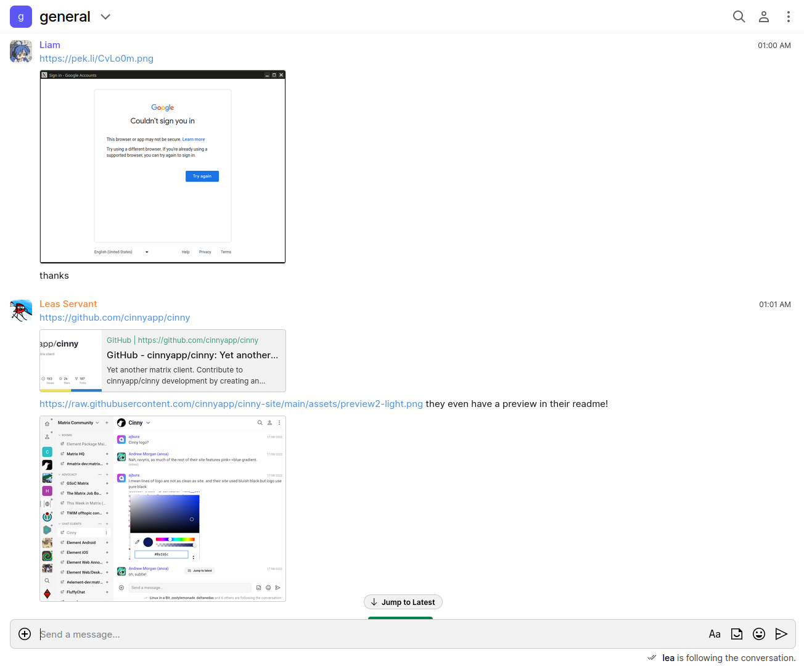Image resolution: width=804 pixels, height=666 pixels.
Task: Click the username Liam
Action: pos(50,45)
